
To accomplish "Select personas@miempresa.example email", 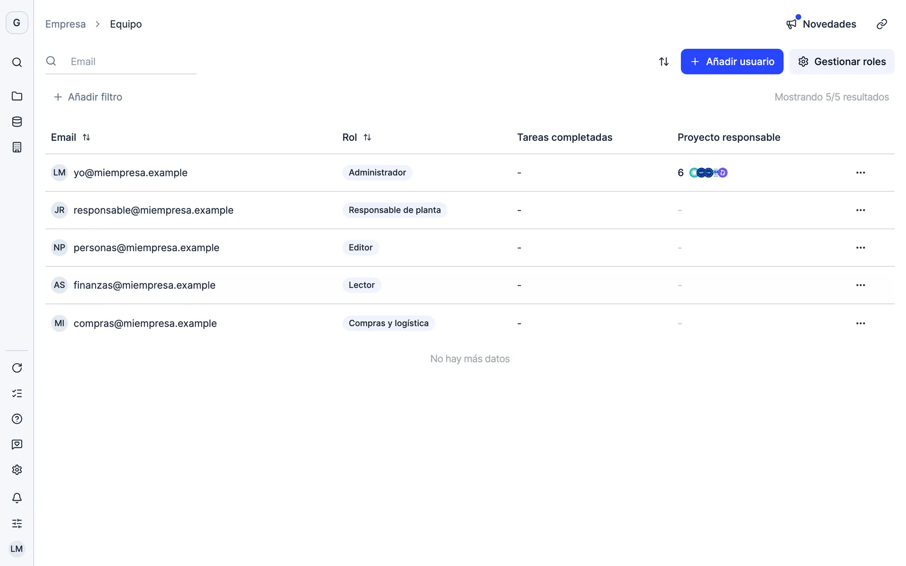I will pos(146,248).
